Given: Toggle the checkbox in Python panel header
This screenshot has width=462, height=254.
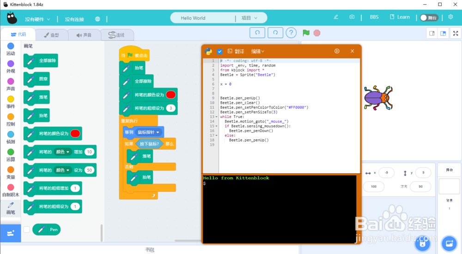Looking at the screenshot, I should click(219, 52).
